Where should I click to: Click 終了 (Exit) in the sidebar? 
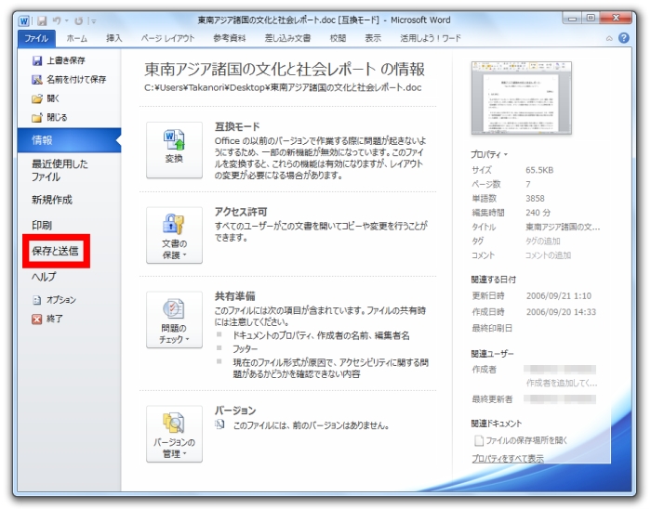(x=46, y=319)
